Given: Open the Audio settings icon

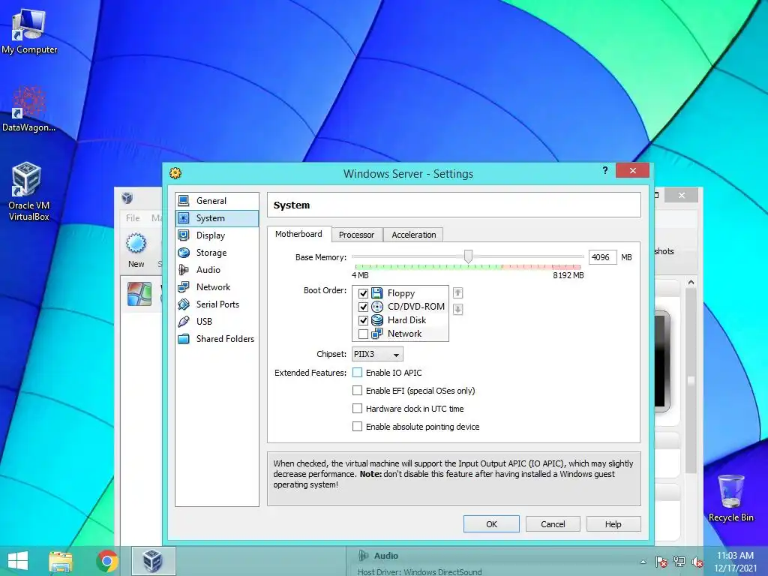Looking at the screenshot, I should [x=184, y=269].
